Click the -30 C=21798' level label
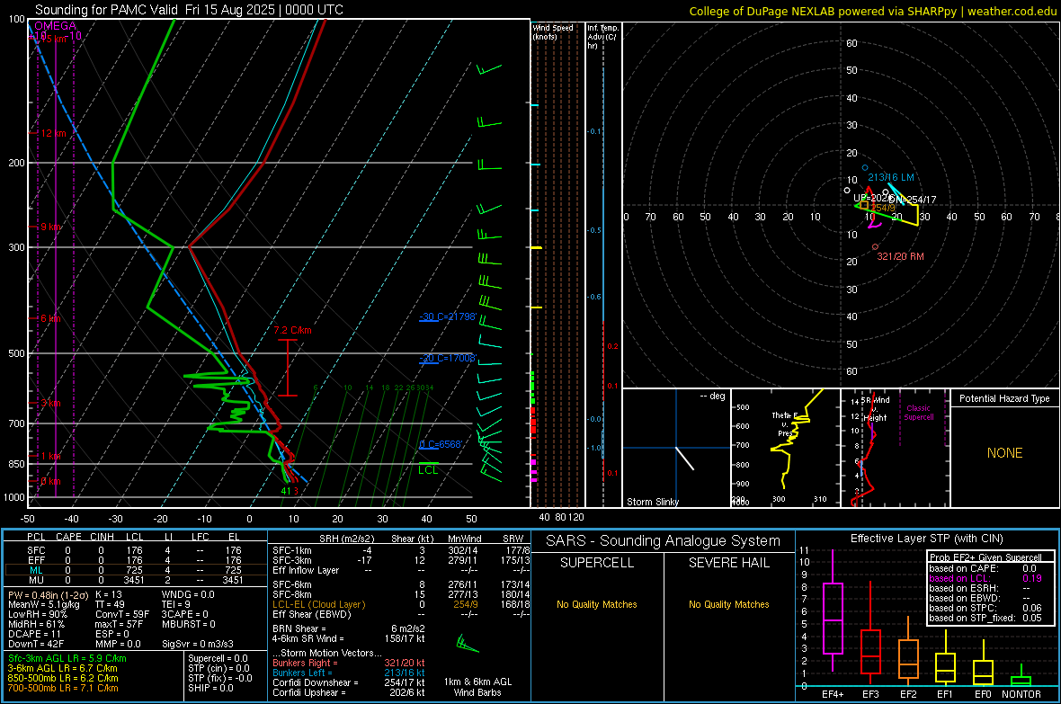 point(448,316)
